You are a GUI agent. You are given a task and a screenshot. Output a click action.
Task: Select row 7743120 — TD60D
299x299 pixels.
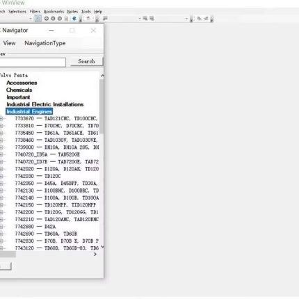point(57,248)
